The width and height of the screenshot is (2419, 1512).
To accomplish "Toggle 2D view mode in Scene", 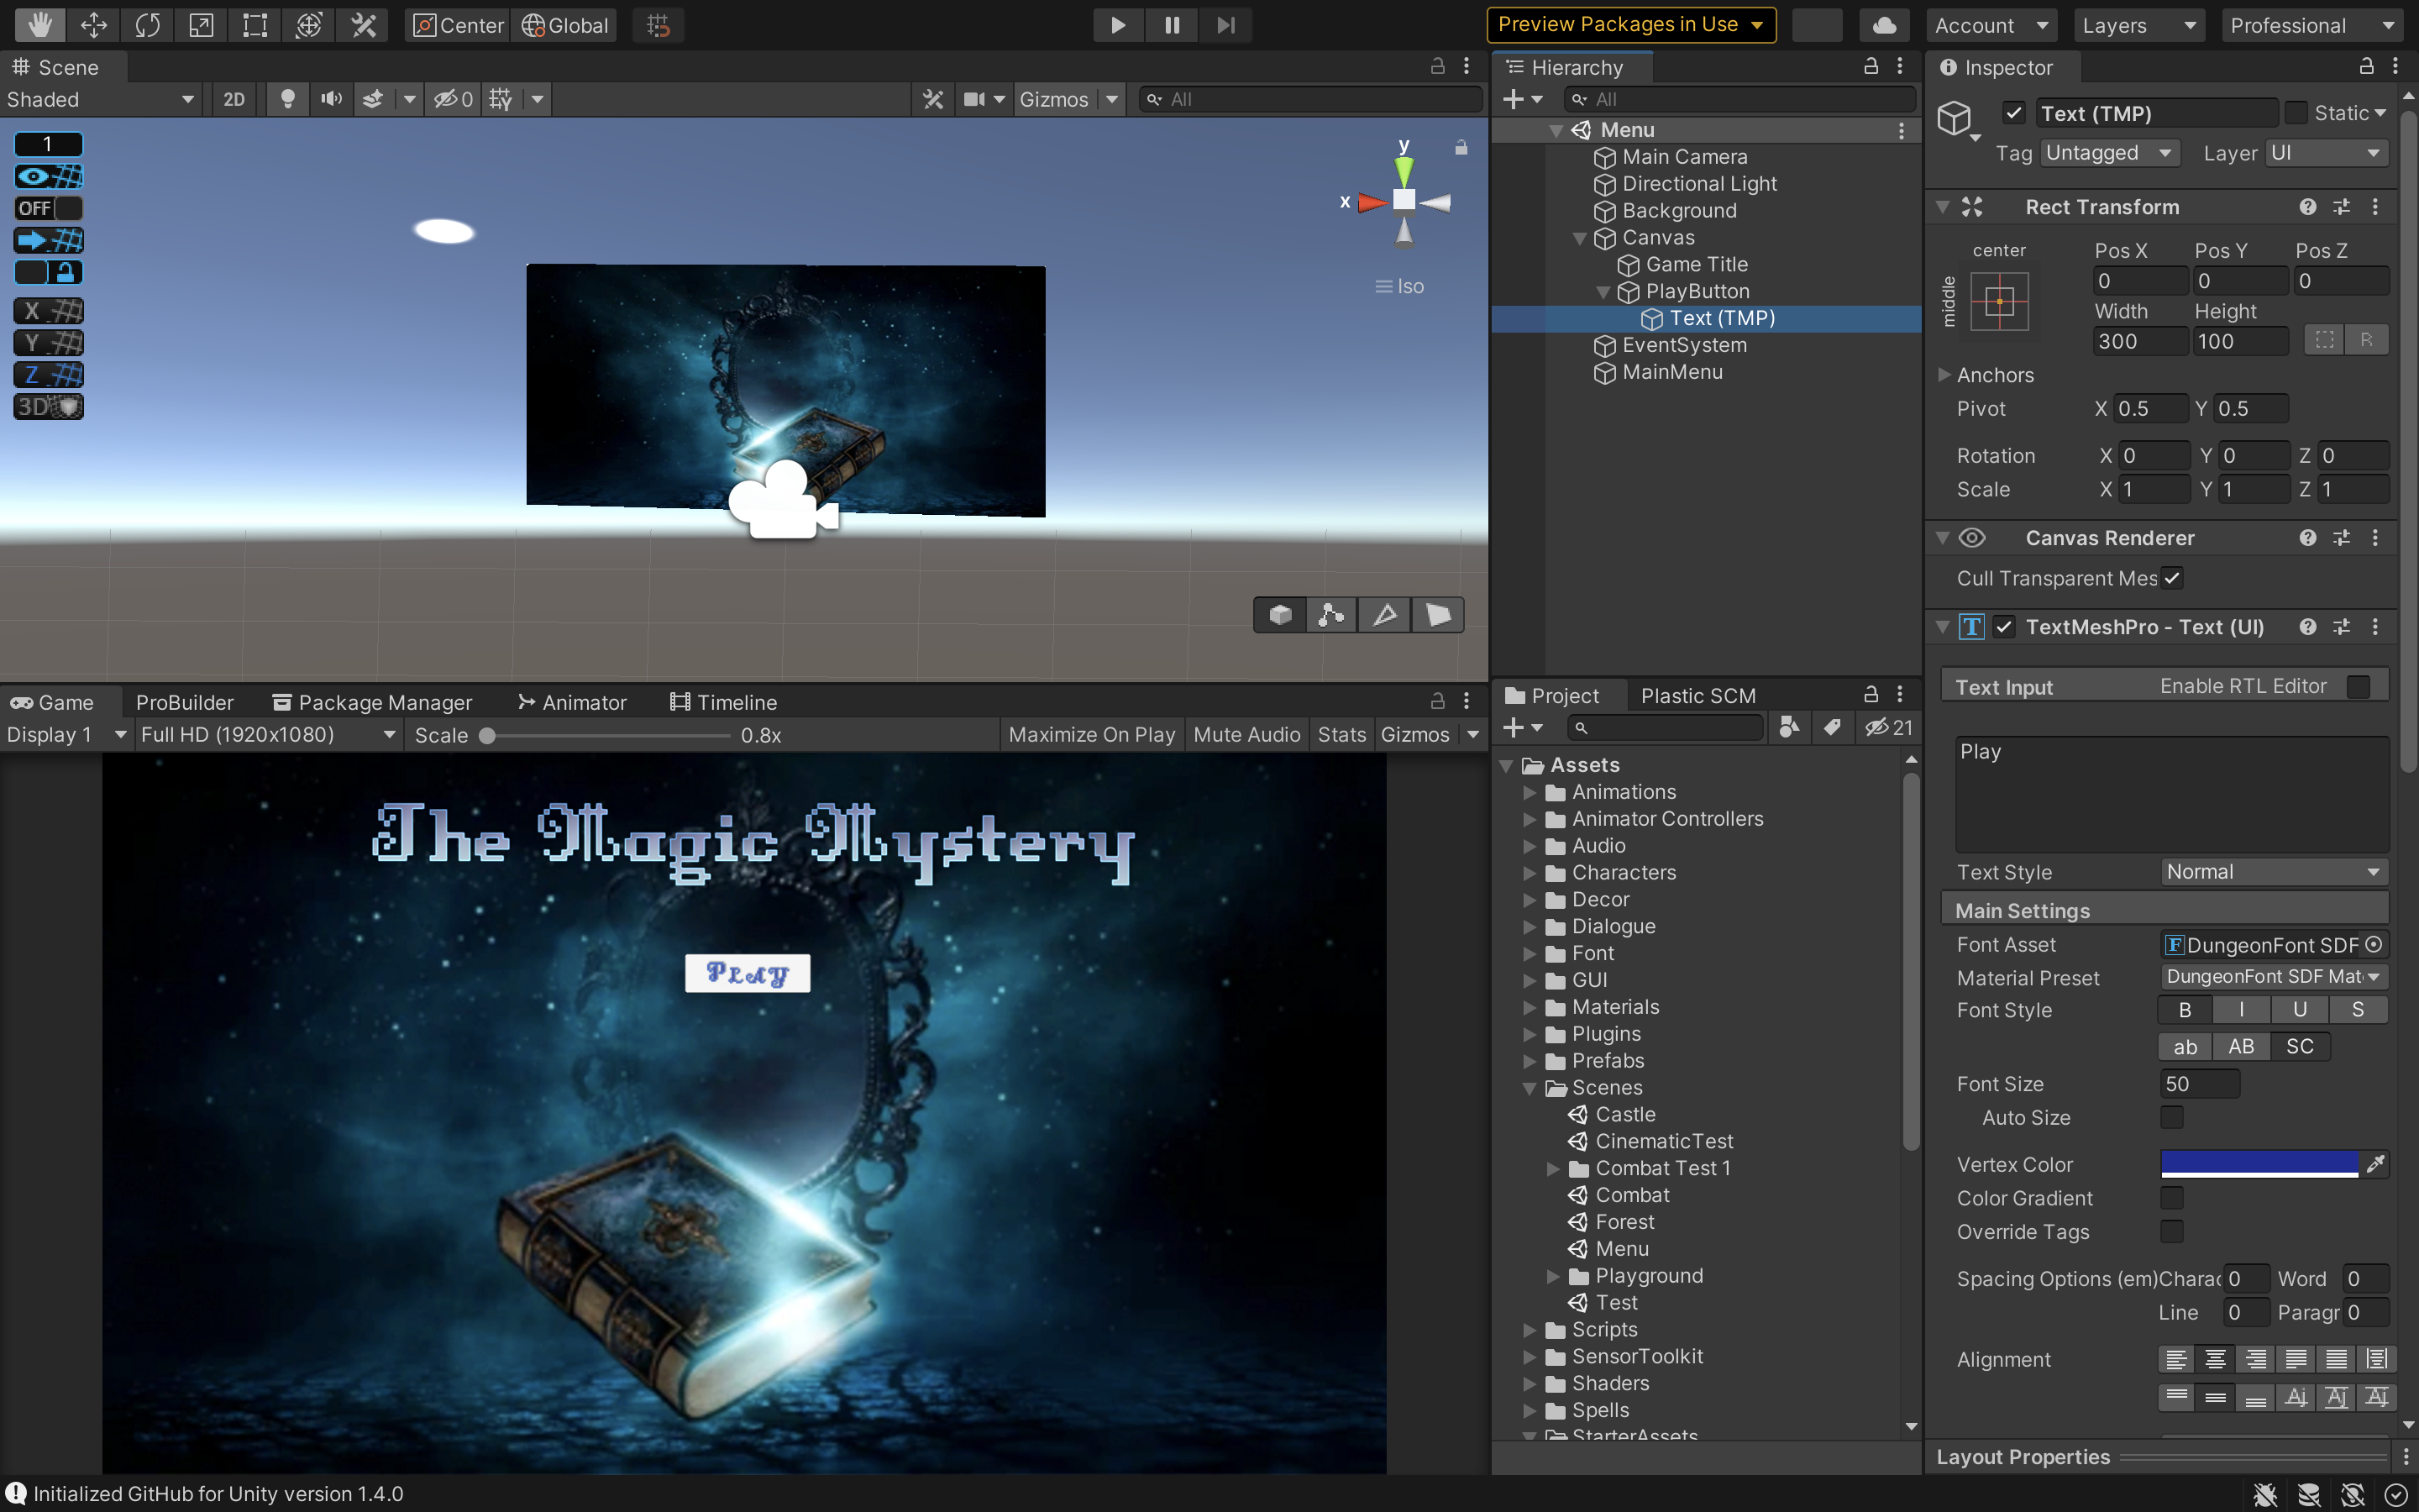I will 233,99.
